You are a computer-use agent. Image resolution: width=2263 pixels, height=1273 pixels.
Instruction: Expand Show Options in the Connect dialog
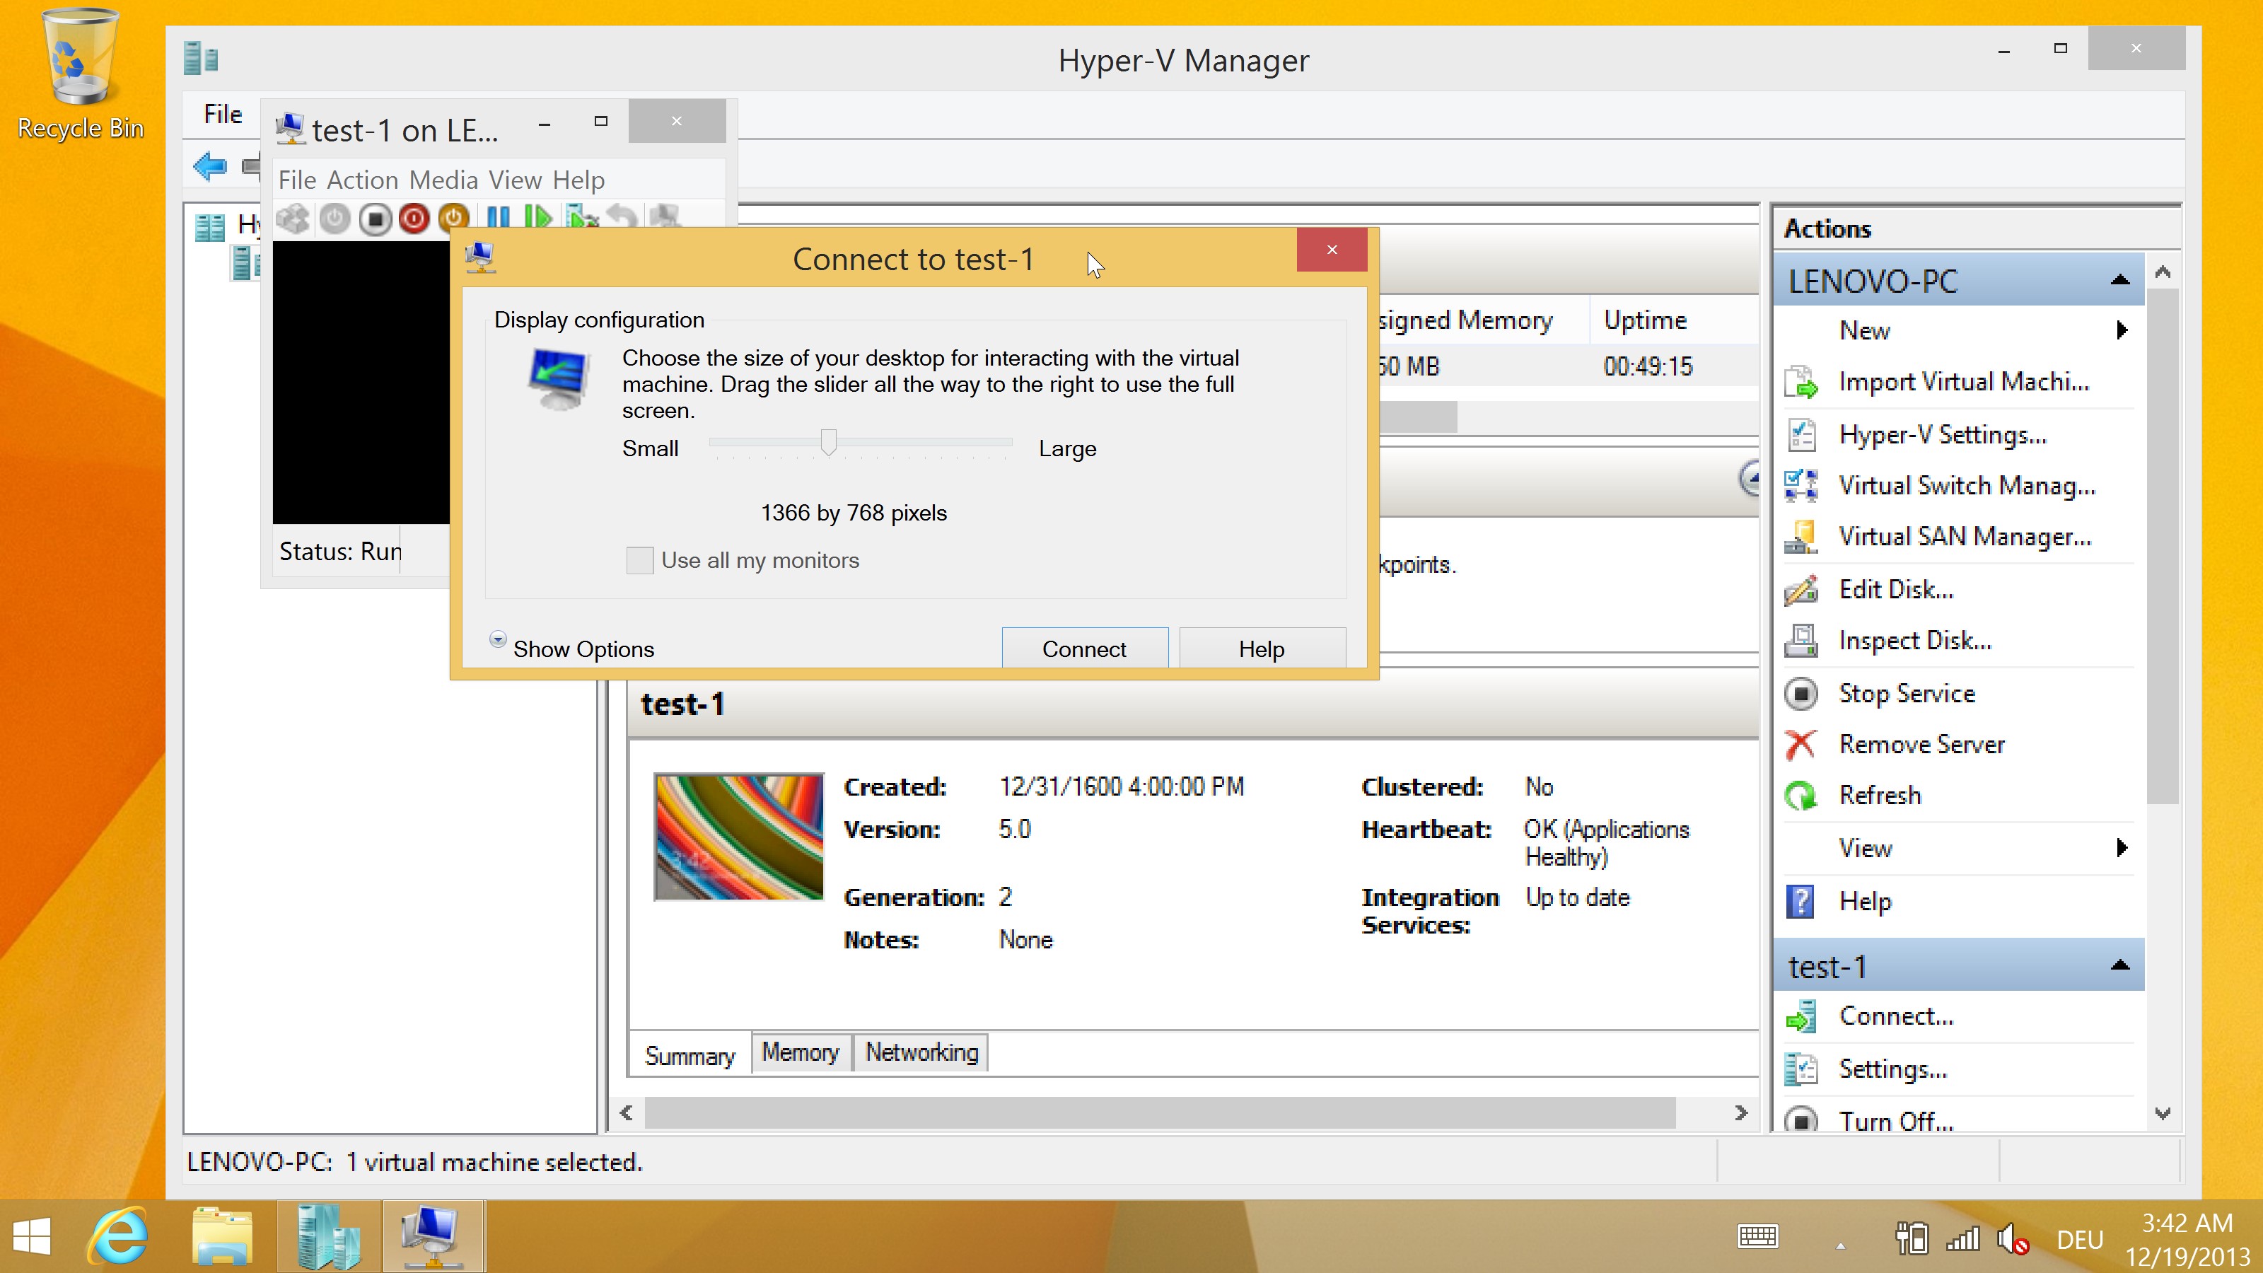(x=574, y=649)
